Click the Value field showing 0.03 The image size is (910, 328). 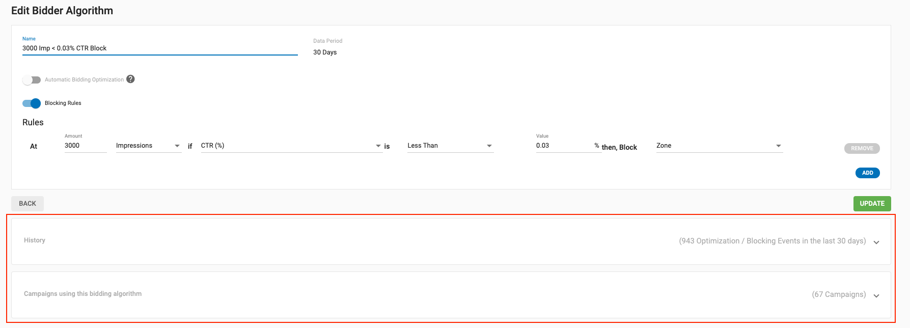pyautogui.click(x=564, y=146)
